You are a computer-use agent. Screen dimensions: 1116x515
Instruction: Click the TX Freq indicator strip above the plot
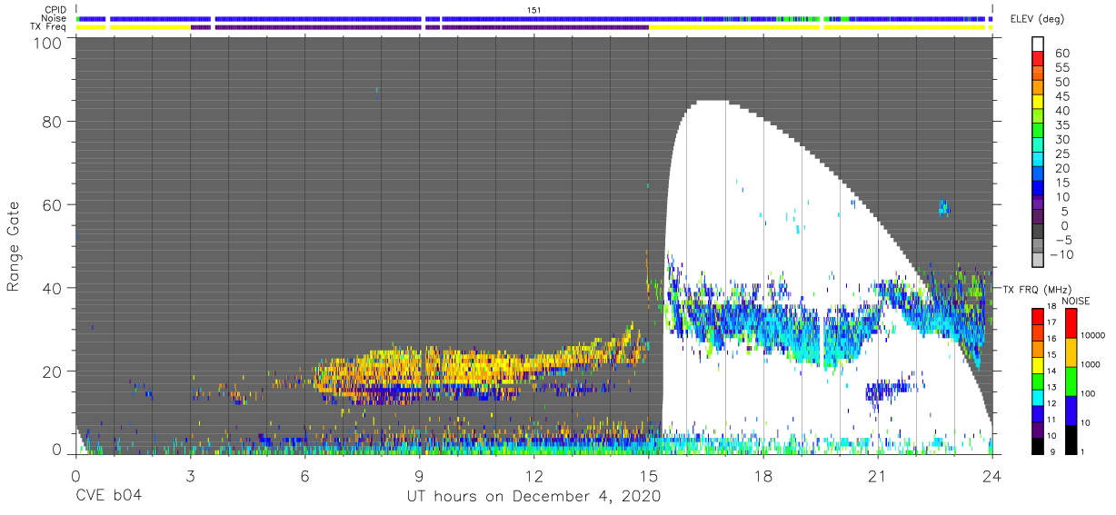pos(533,27)
